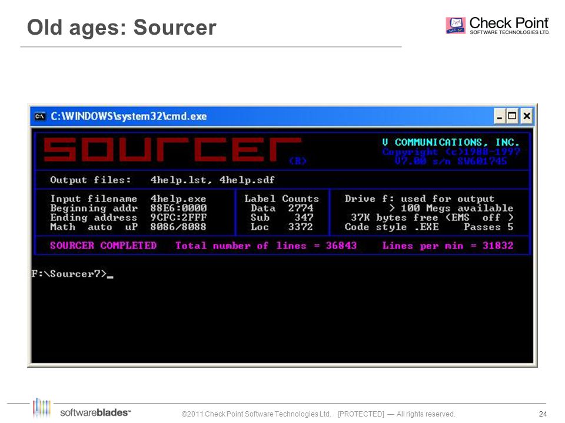Viewport: 565px width, 423px height.
Task: Click the softwareblades logo
Action: [x=82, y=409]
